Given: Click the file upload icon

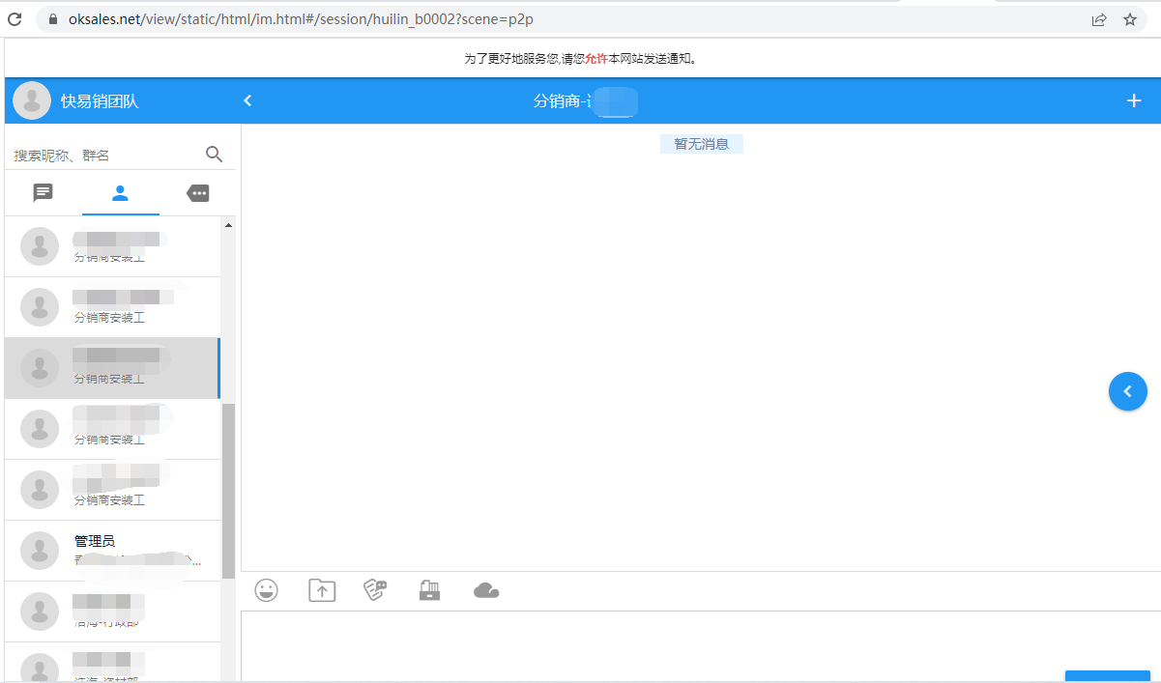Looking at the screenshot, I should click(x=322, y=590).
